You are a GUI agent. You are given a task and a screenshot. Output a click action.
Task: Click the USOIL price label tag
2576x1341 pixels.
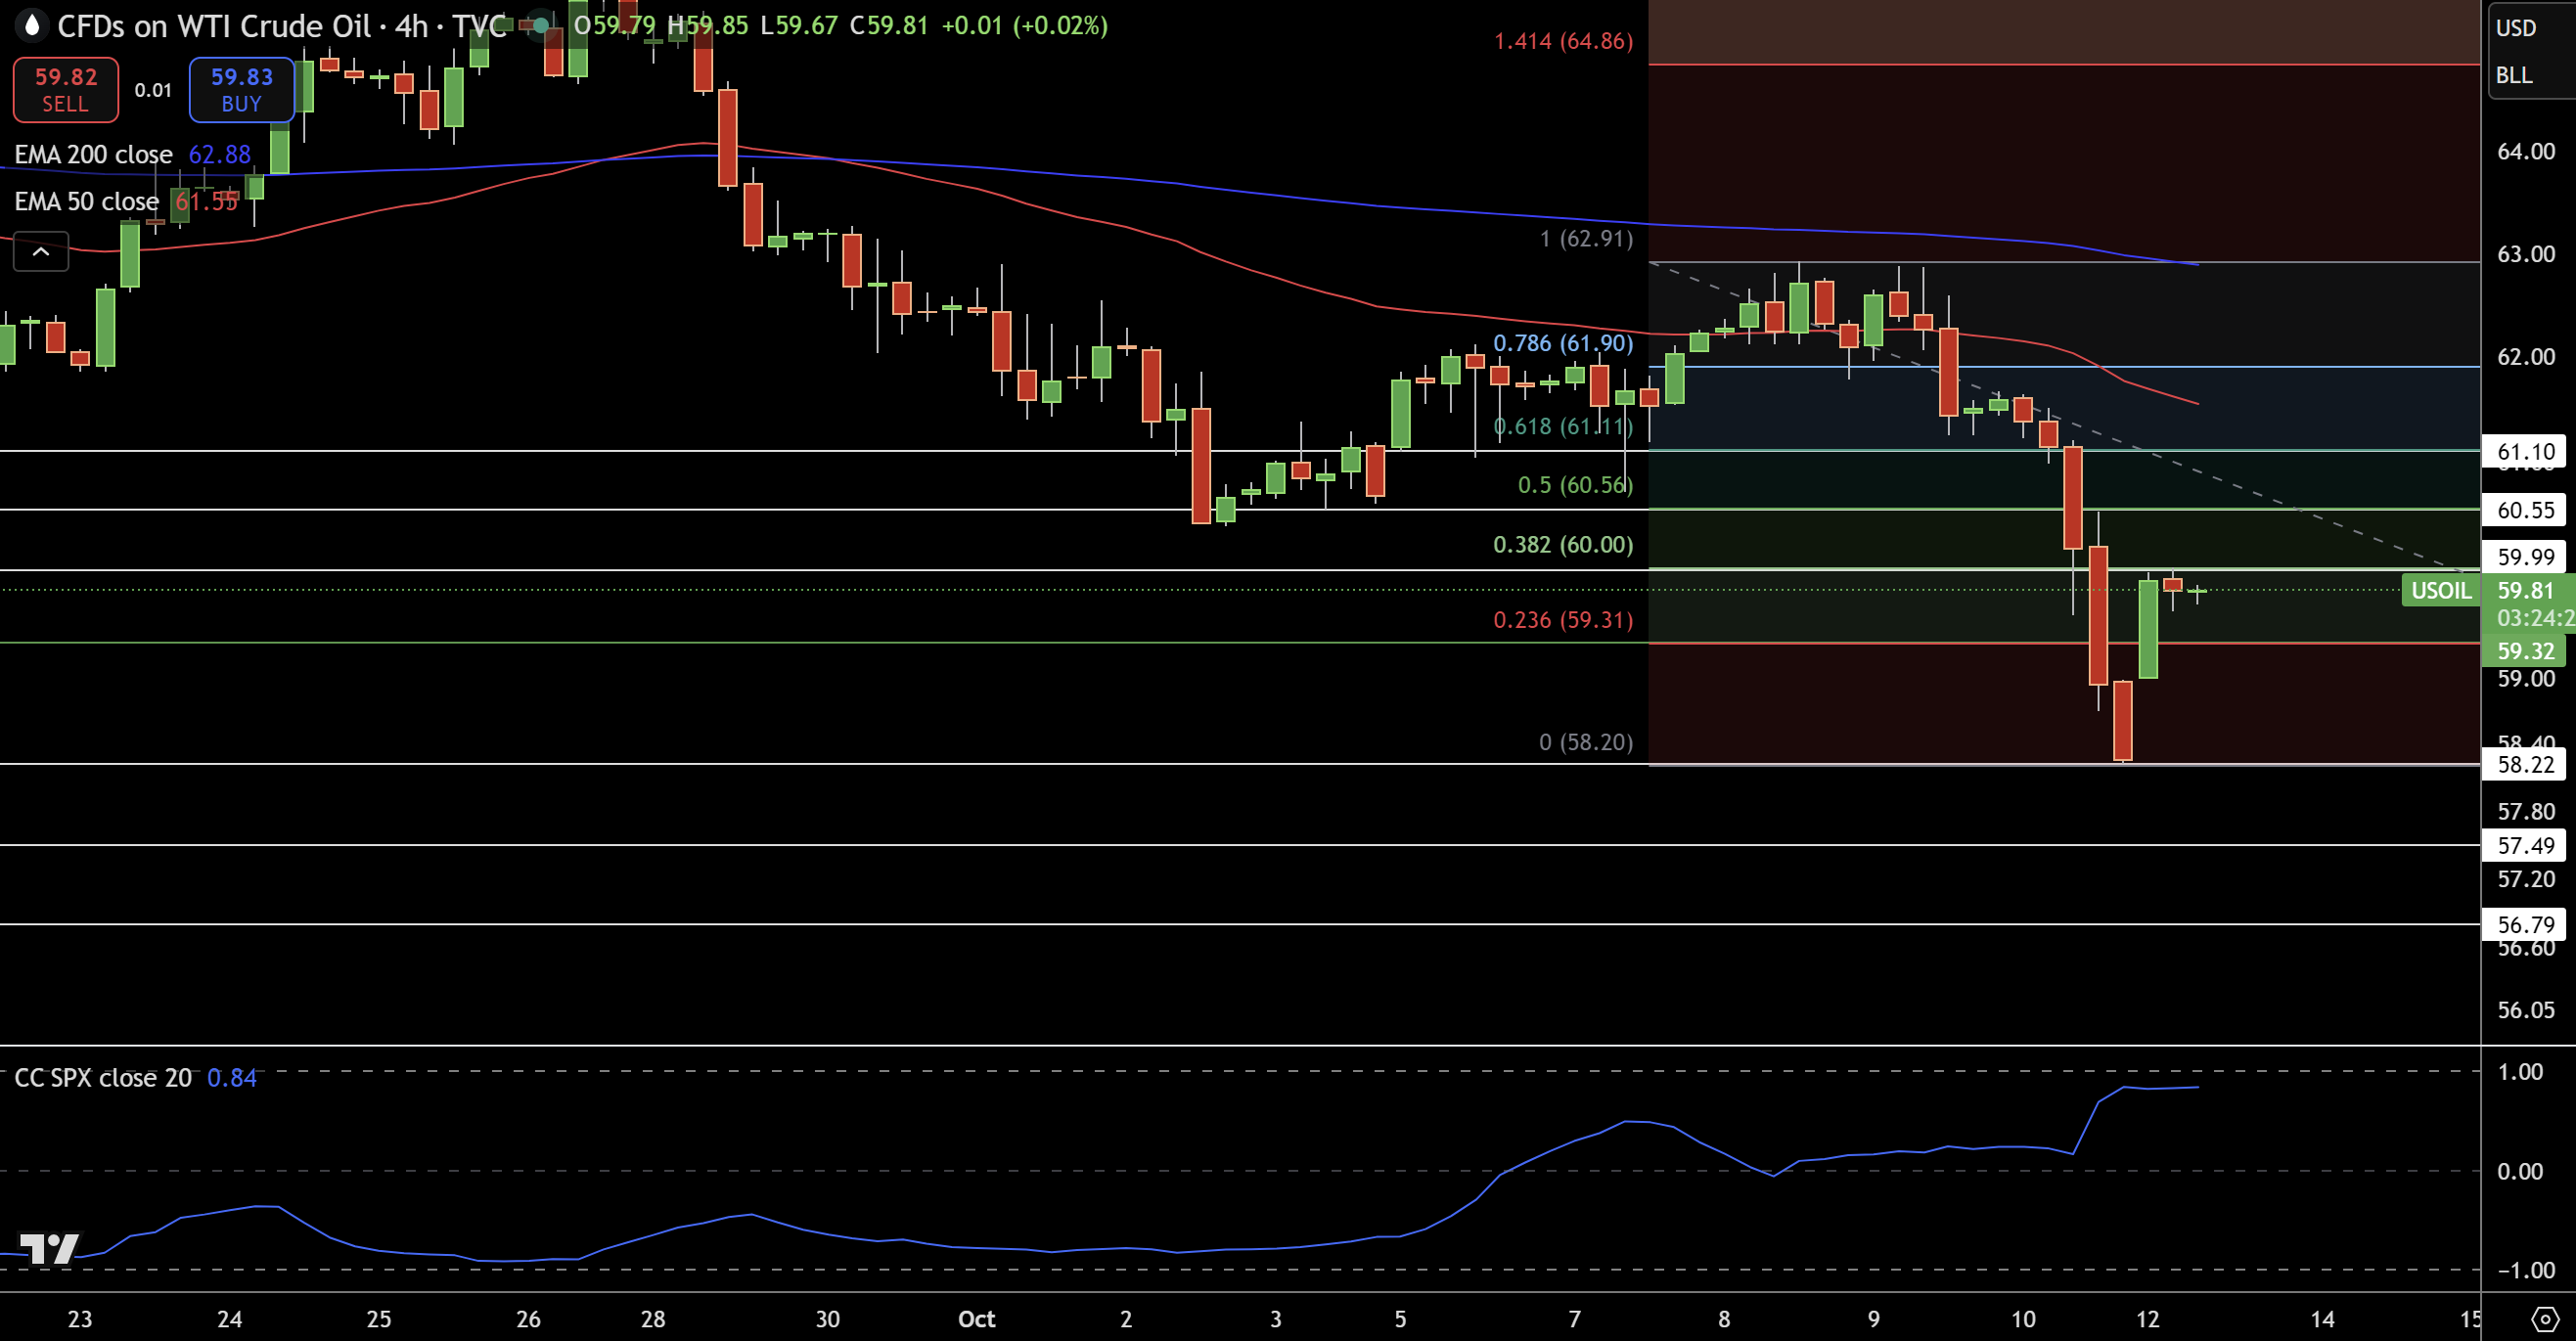(2440, 590)
